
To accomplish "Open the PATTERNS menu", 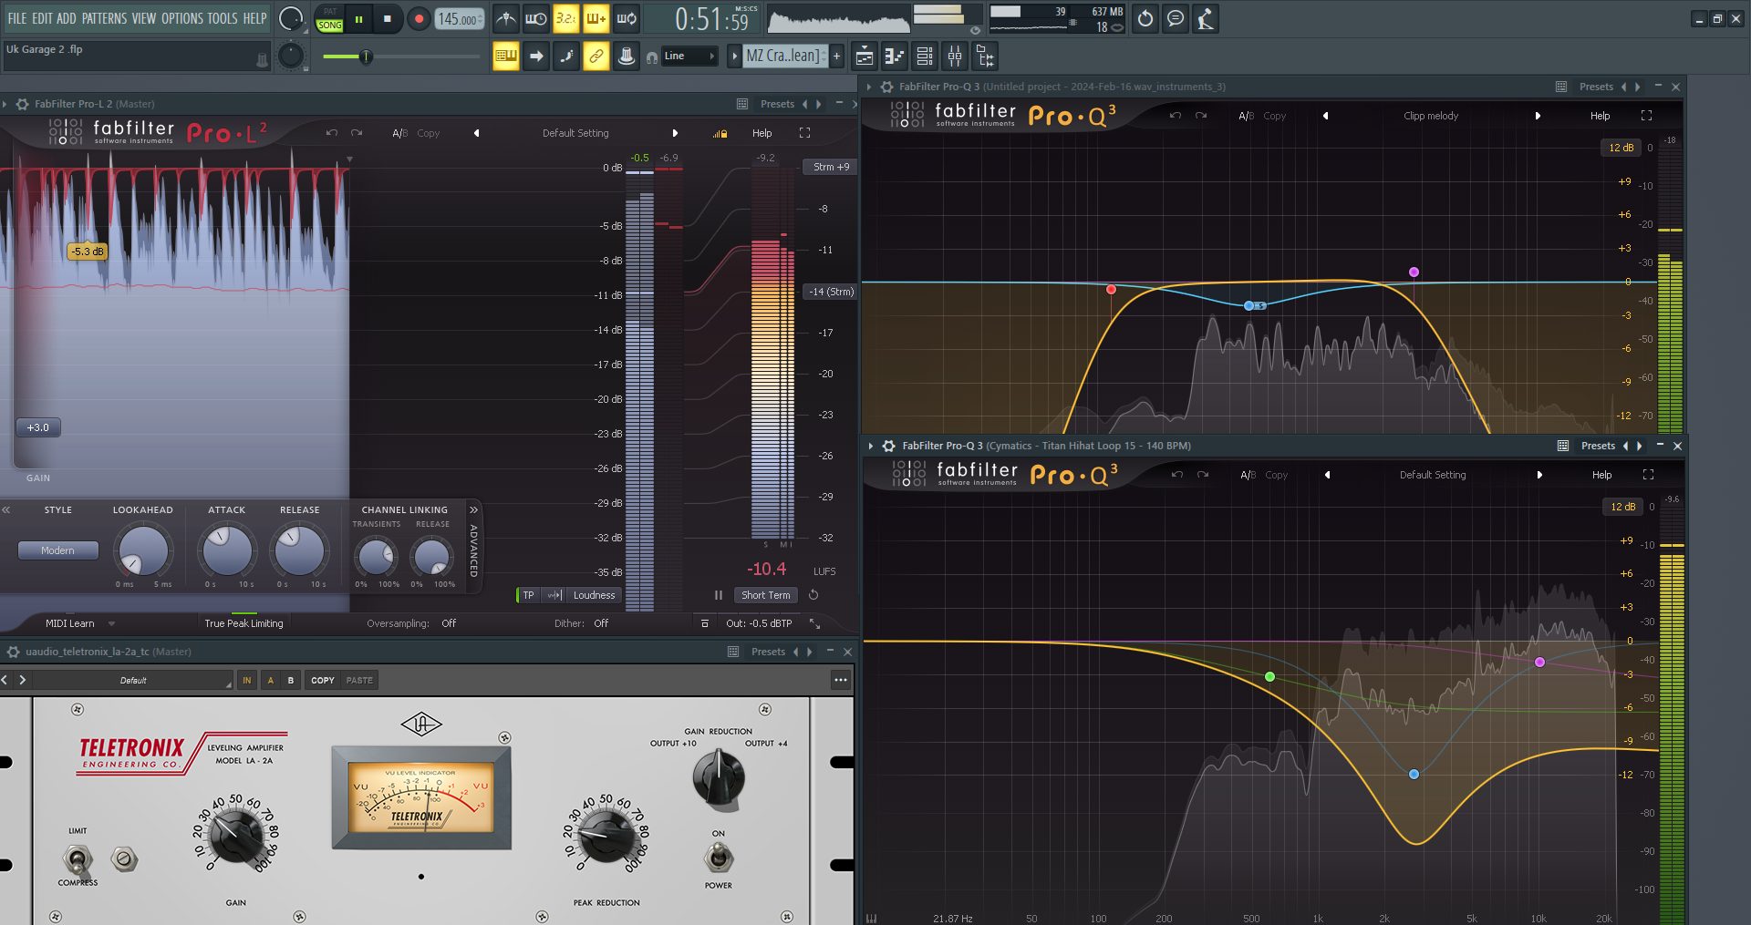I will tap(104, 18).
